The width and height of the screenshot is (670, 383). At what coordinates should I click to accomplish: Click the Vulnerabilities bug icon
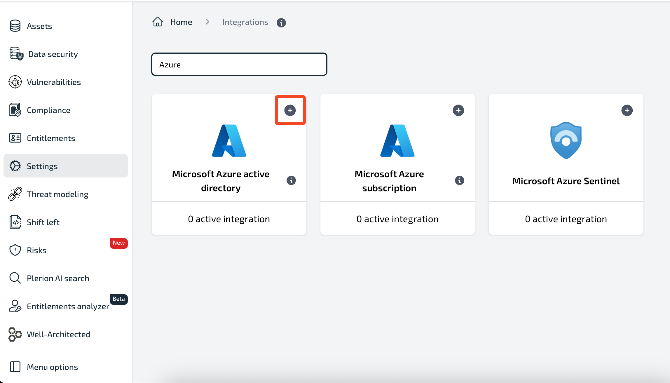point(15,82)
